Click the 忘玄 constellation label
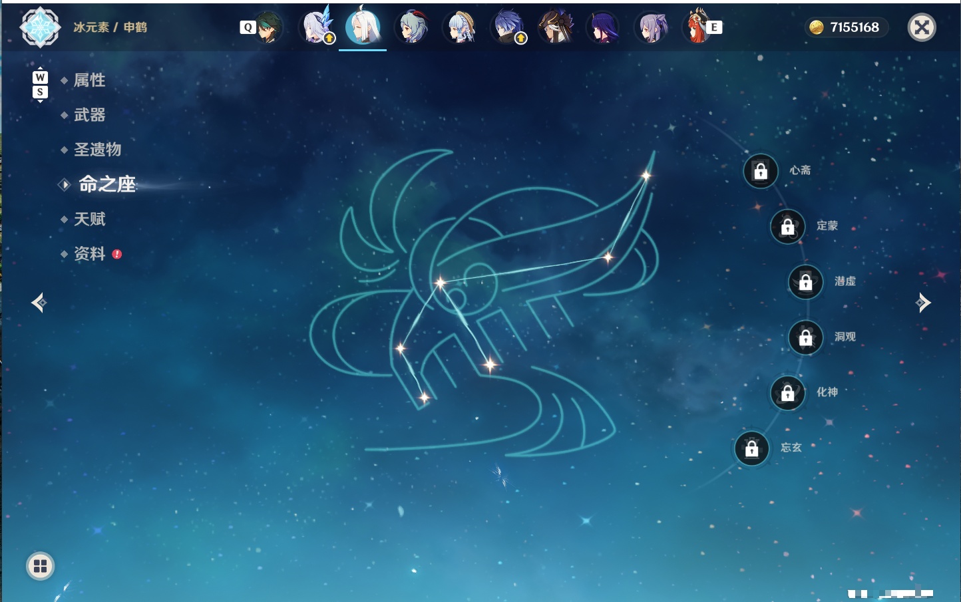 point(791,448)
